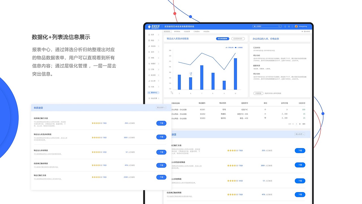
Task: Click the 返回报表首页 button
Action: tap(238, 39)
